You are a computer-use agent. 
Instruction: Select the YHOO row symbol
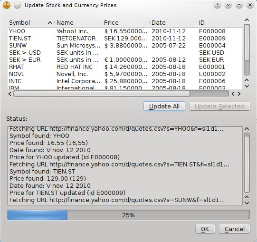(17, 31)
